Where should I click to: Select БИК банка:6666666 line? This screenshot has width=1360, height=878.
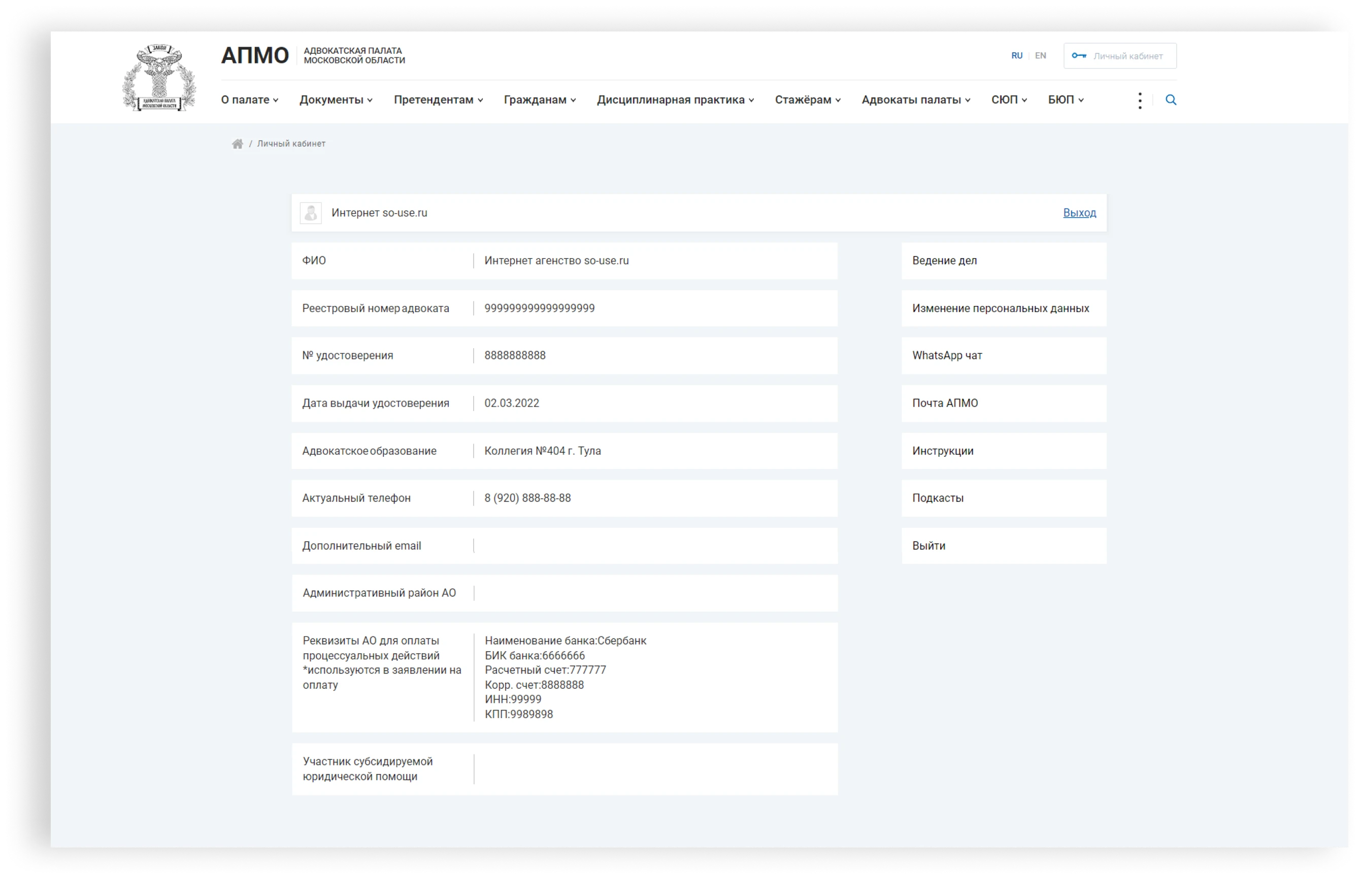tap(535, 656)
